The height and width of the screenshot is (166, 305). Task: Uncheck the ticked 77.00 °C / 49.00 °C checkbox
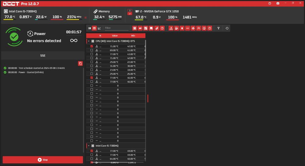click(91, 151)
